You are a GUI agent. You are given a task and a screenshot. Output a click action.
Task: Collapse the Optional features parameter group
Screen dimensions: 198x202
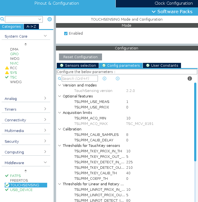(60, 96)
